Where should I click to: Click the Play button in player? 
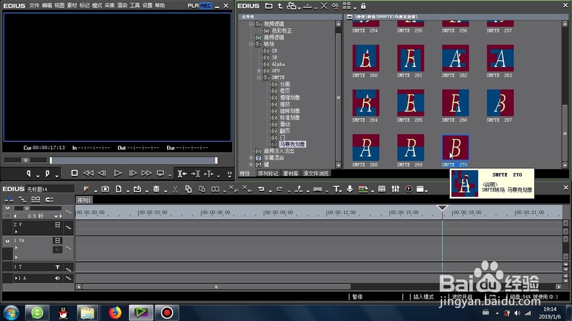(117, 174)
